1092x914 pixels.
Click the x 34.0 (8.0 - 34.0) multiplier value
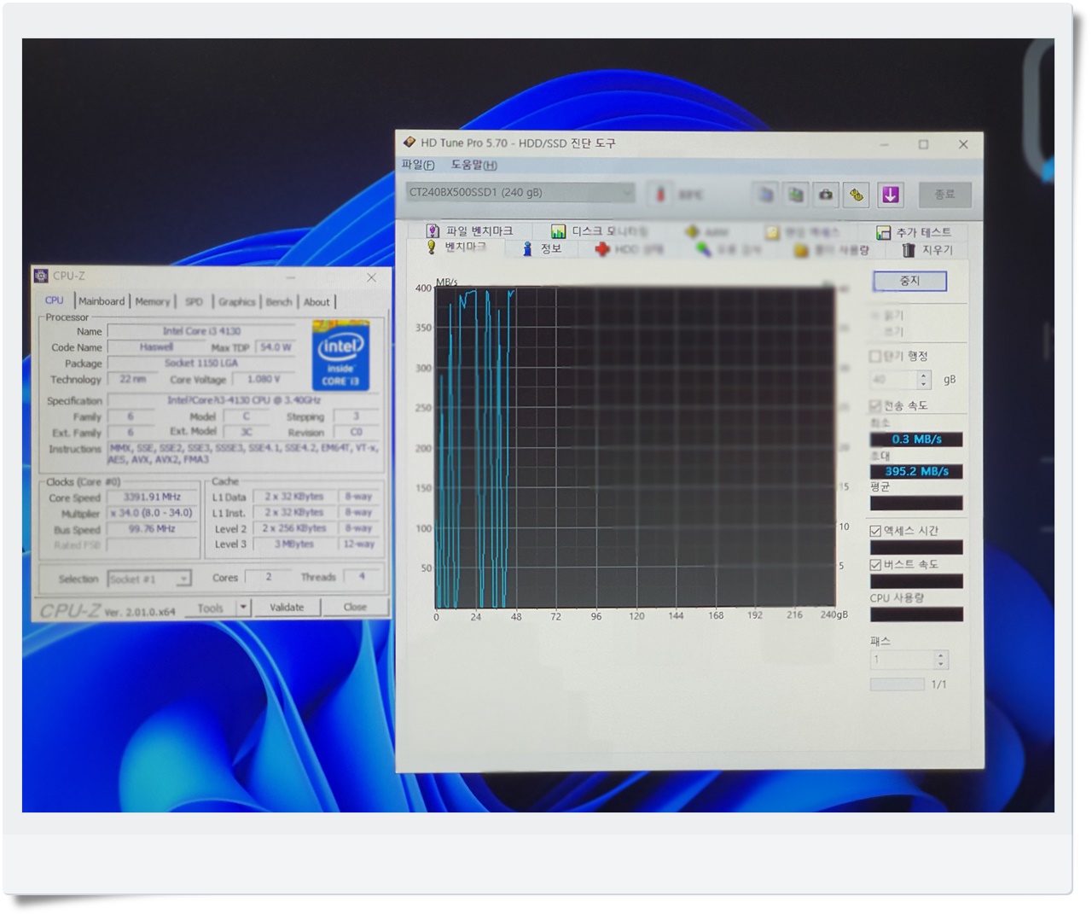[152, 513]
